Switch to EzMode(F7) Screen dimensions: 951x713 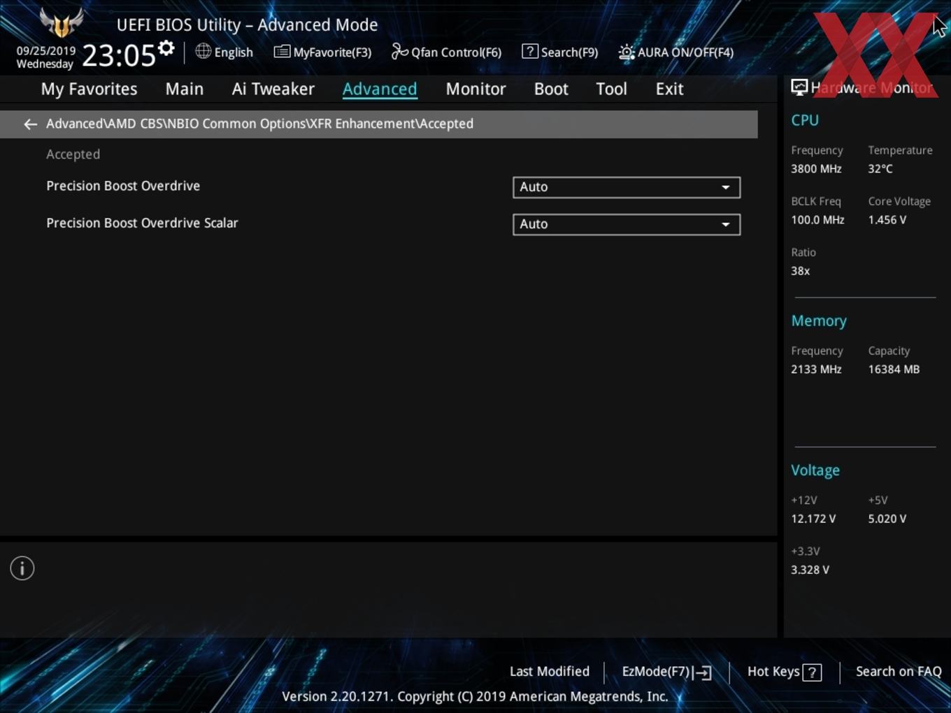coord(656,671)
